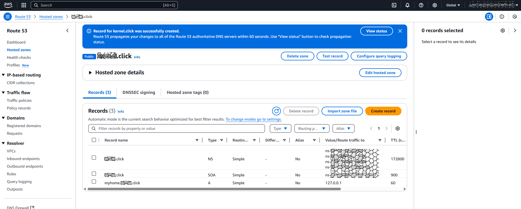
Task: Sort by Routing policy column arrow
Action: pyautogui.click(x=254, y=140)
